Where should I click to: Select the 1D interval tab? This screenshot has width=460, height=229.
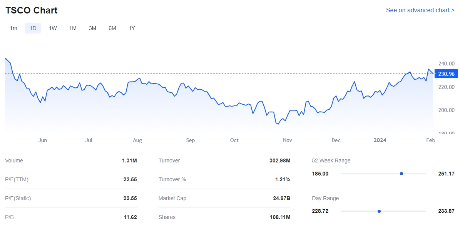pyautogui.click(x=33, y=28)
